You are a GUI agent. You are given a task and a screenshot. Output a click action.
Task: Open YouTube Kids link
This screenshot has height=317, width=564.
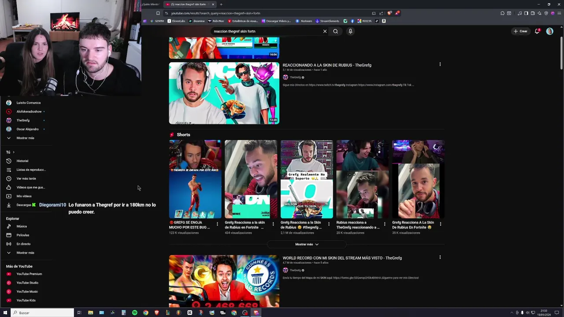(26, 300)
